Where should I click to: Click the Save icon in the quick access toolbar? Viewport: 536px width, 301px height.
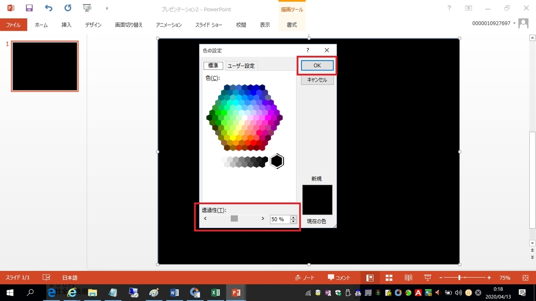tap(29, 8)
